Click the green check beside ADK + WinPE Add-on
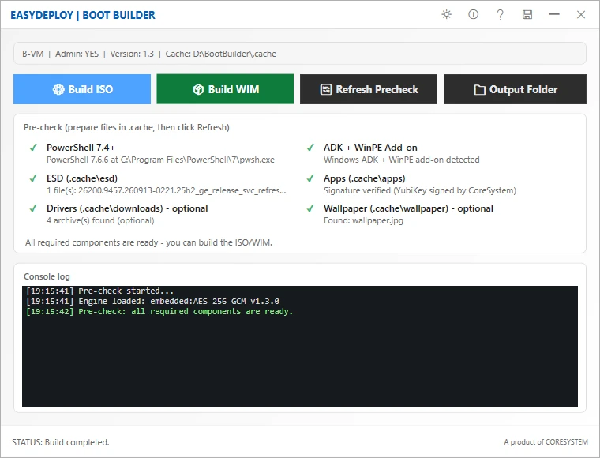The image size is (600, 458). click(310, 148)
